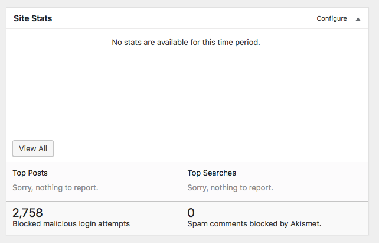Screen dimensions: 379x243
Task: Collapse the Site Stats widget with the triangle toggle
Action: tap(358, 19)
